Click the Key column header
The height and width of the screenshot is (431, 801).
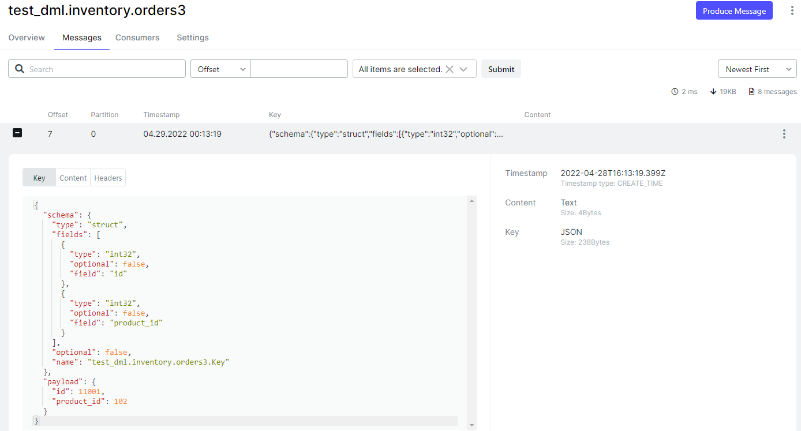click(x=275, y=115)
